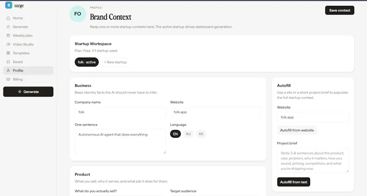Click the black Generate button in sidebar
367x196 pixels.
[28, 92]
